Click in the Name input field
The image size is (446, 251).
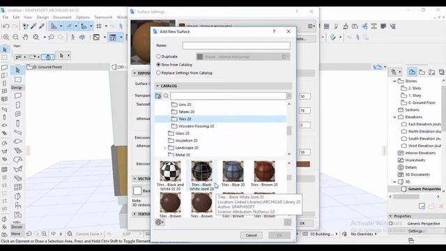(x=236, y=45)
